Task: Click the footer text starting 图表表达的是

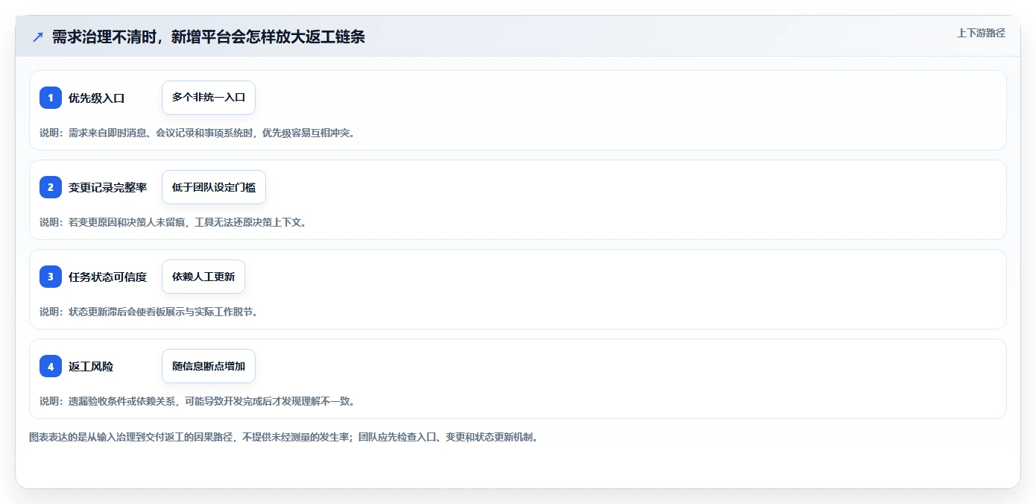Action: tap(283, 437)
